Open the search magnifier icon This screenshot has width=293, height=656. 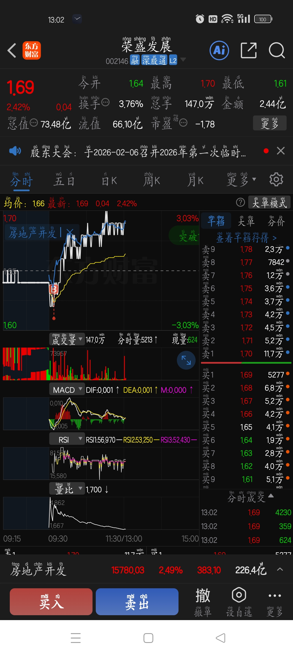click(277, 50)
